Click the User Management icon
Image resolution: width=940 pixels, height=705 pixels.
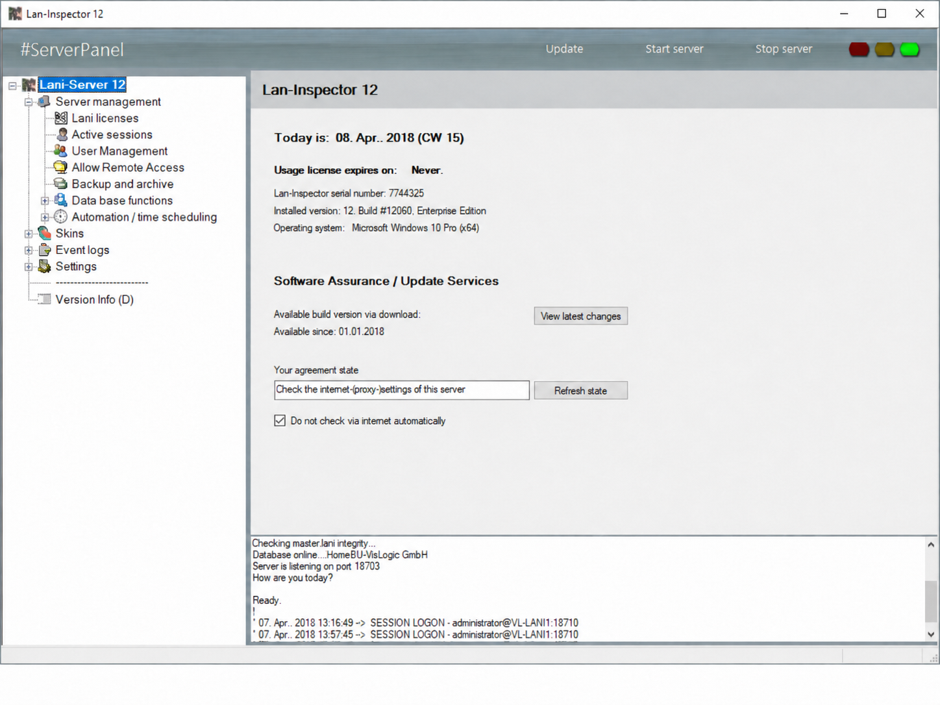point(60,151)
